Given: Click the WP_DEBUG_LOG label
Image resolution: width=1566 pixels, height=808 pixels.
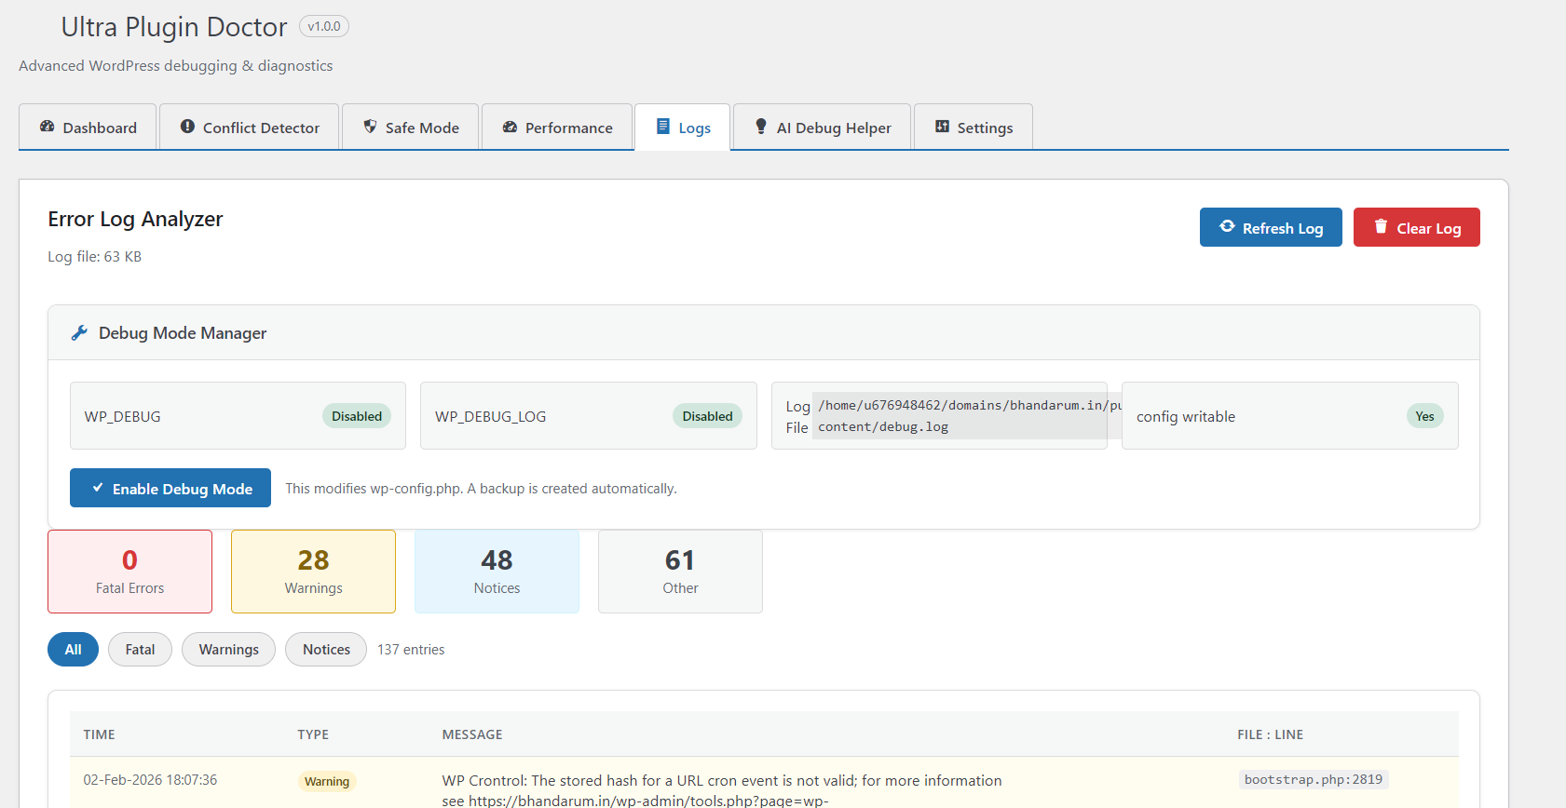Looking at the screenshot, I should 490,416.
